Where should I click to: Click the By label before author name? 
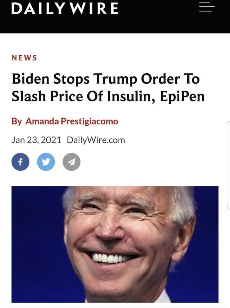17,121
